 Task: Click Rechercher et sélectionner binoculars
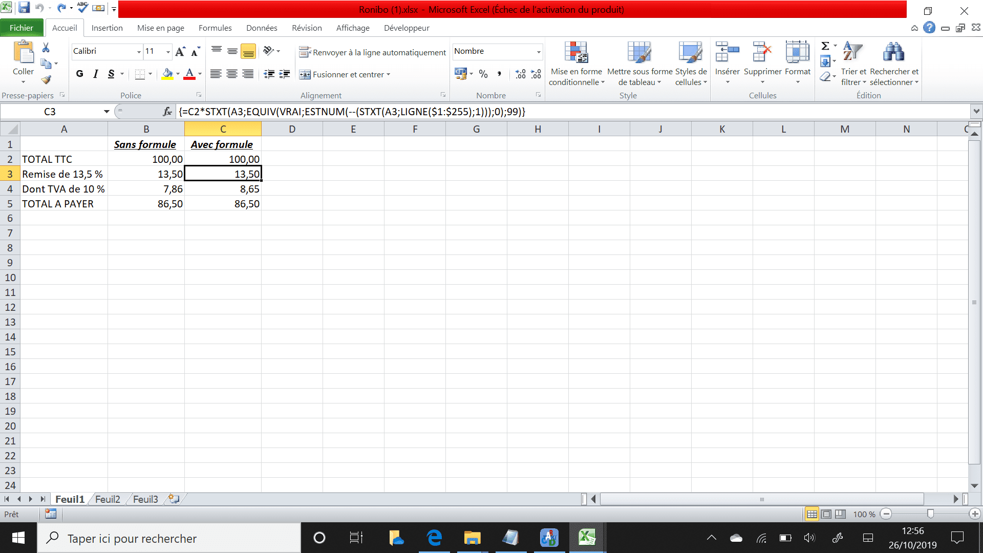[894, 64]
